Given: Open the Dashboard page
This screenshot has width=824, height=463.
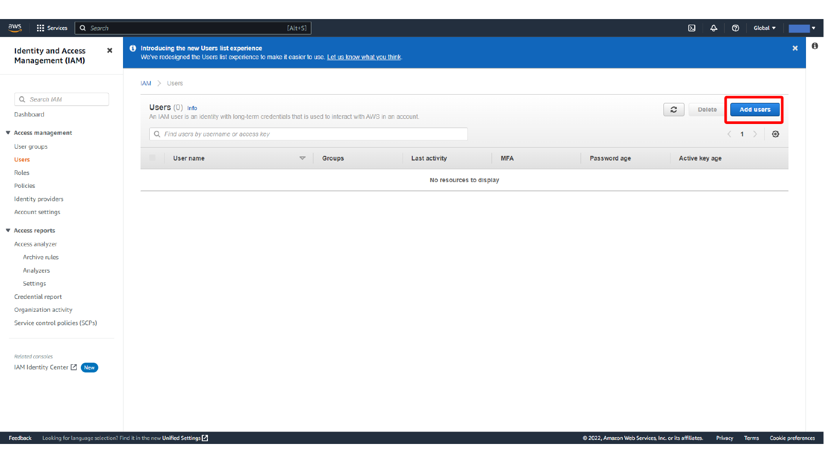Looking at the screenshot, I should (x=29, y=115).
